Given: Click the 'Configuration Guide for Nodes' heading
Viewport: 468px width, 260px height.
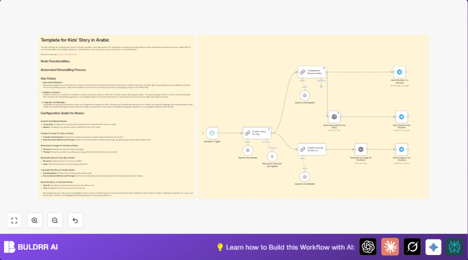Looking at the screenshot, I should click(x=62, y=113).
